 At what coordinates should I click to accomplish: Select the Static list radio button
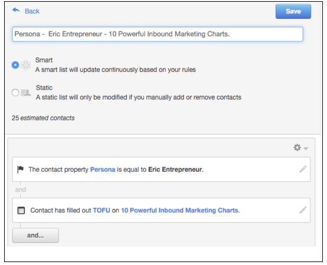15,92
